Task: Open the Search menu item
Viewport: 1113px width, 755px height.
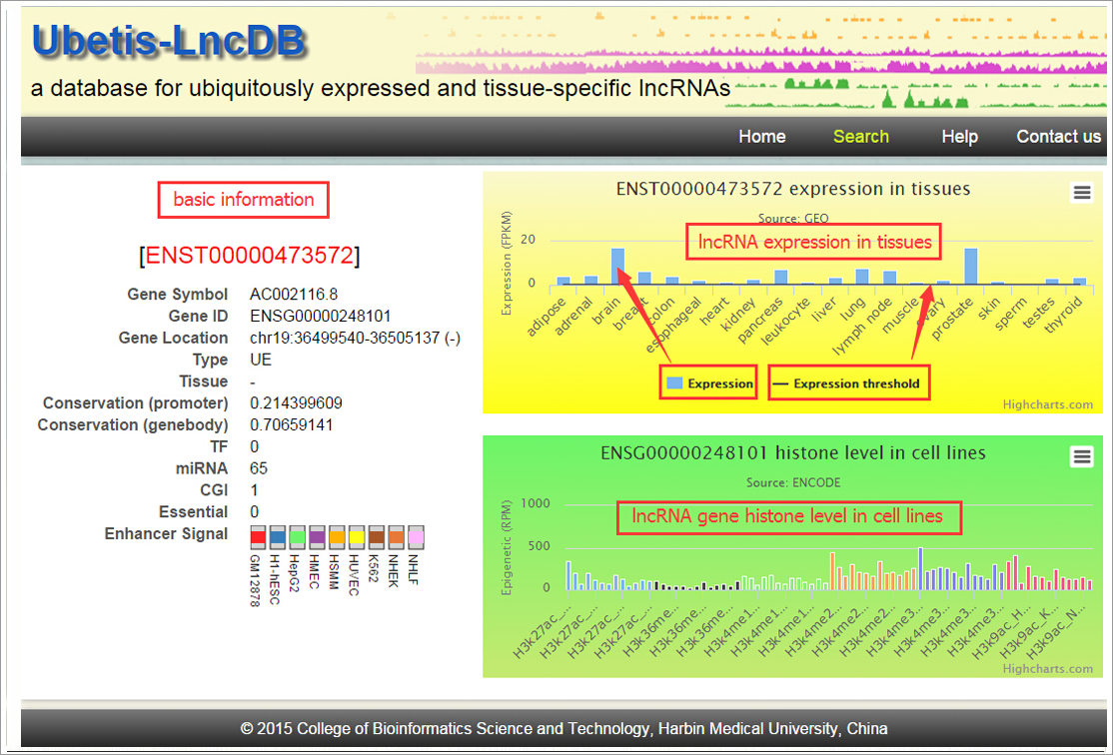Action: point(860,137)
